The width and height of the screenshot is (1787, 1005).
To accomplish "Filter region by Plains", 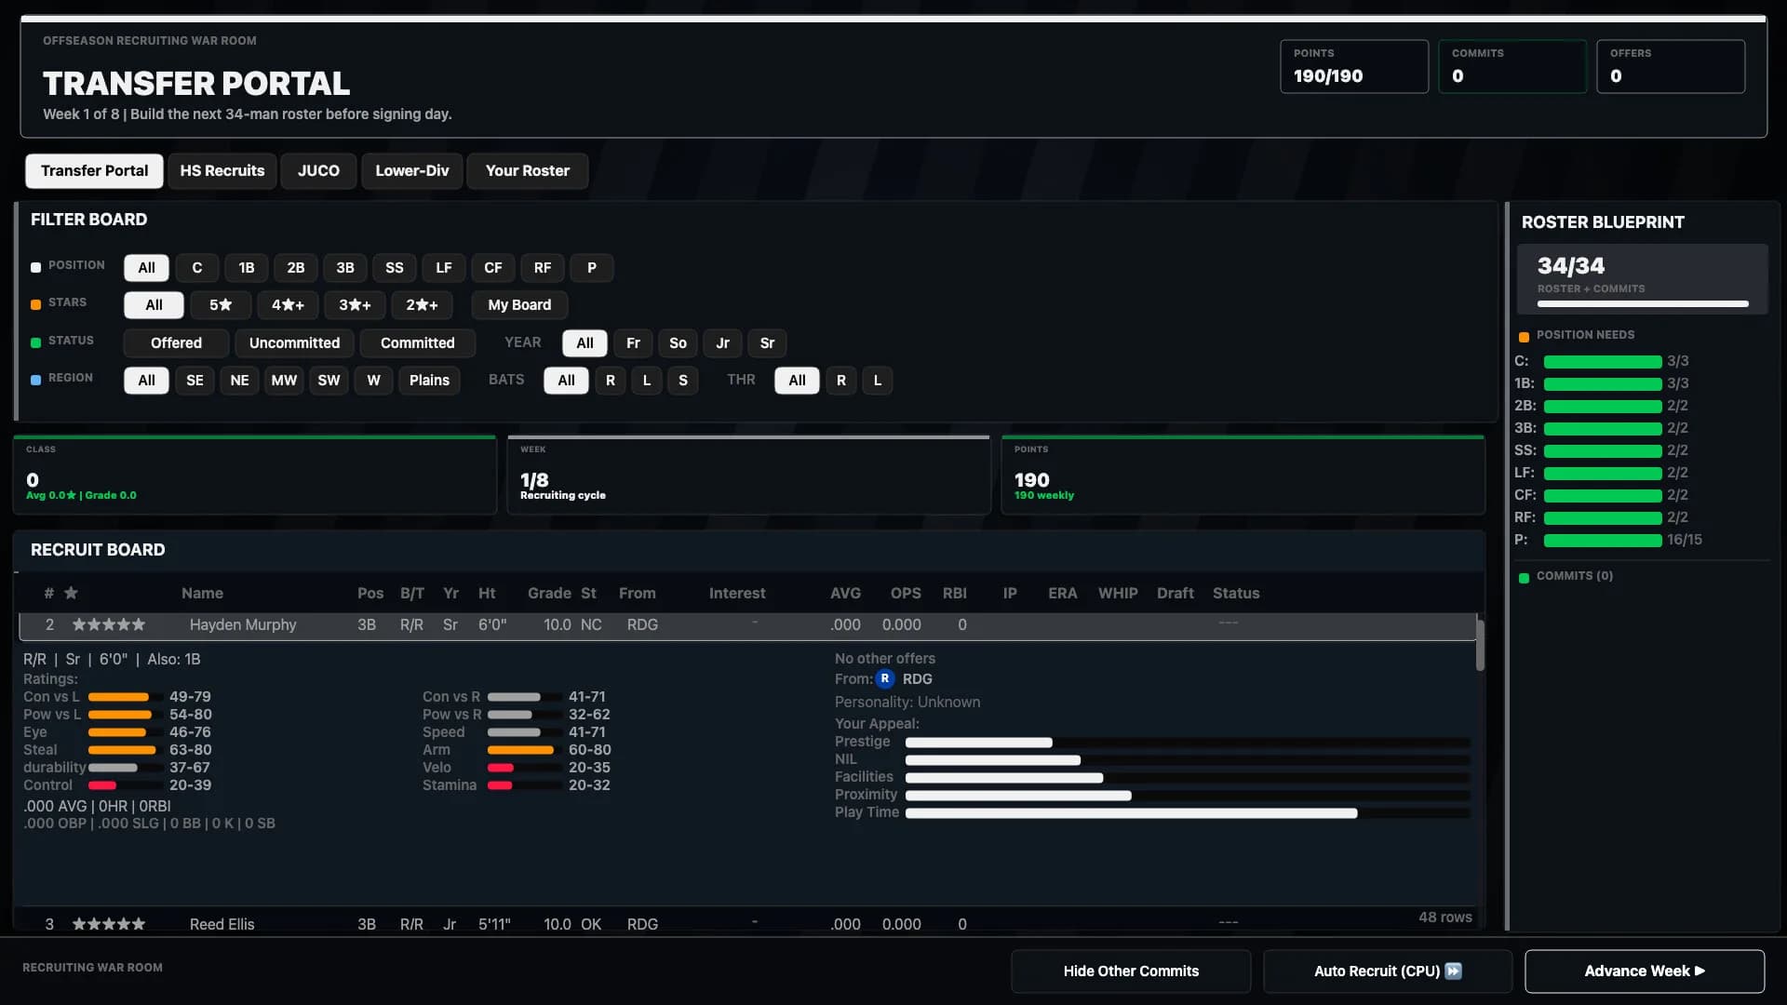I will pos(429,381).
